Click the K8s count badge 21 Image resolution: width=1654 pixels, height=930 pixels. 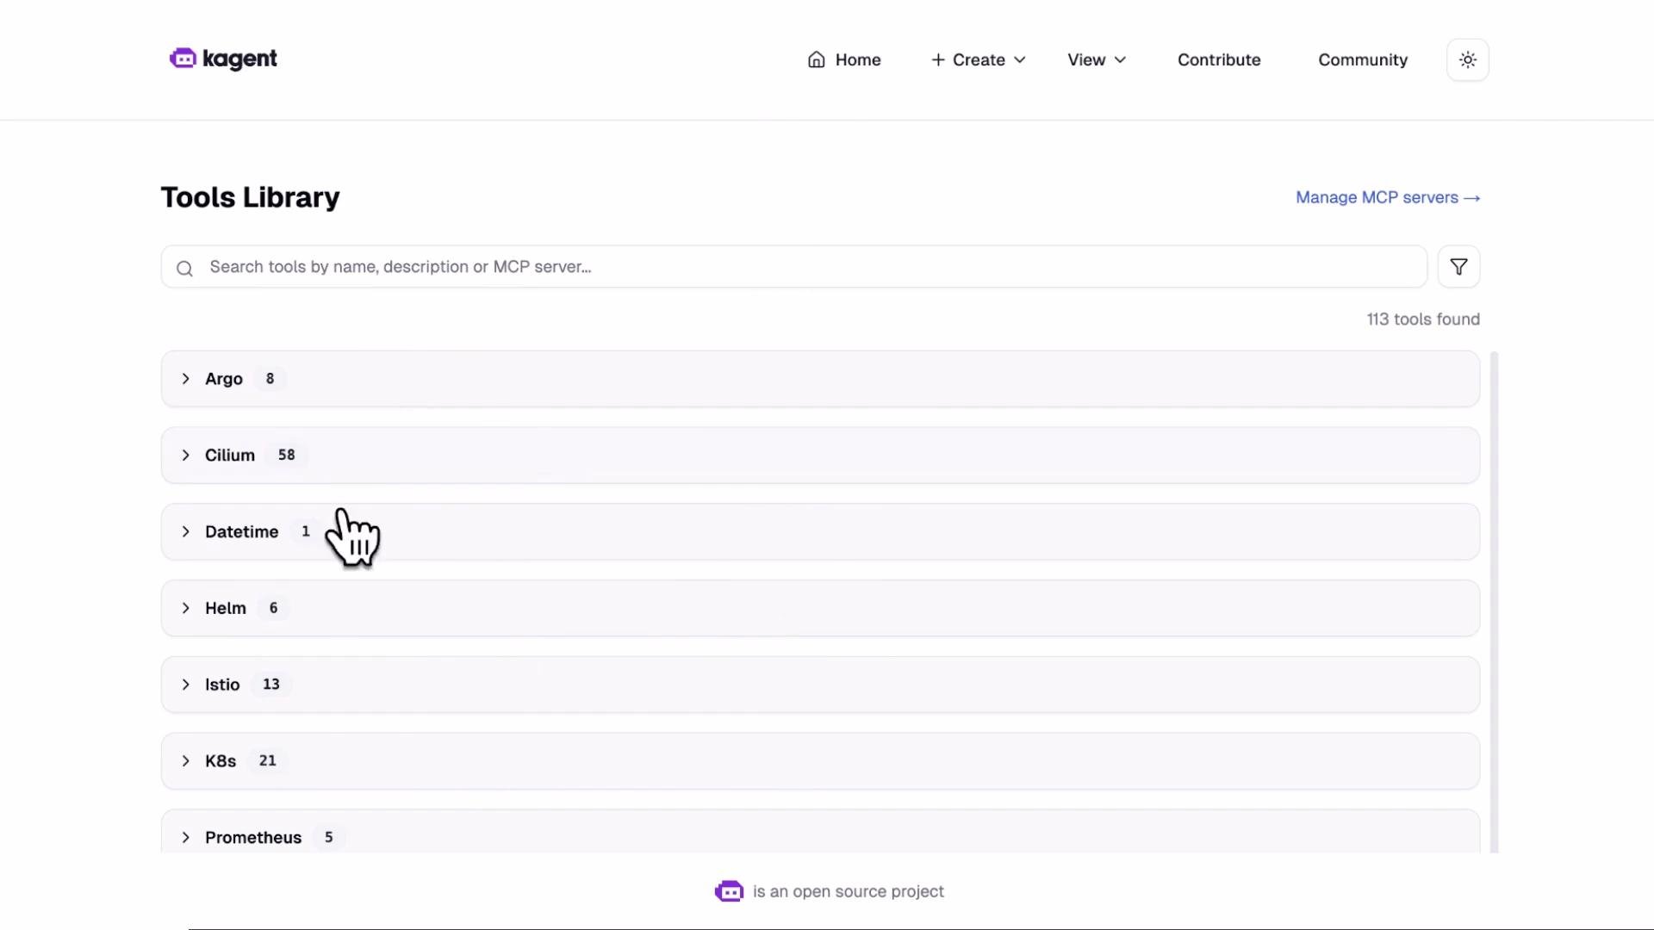click(268, 761)
